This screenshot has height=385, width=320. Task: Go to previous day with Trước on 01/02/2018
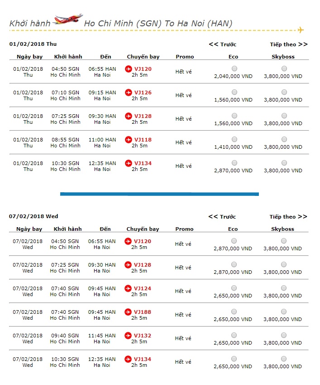pyautogui.click(x=222, y=44)
